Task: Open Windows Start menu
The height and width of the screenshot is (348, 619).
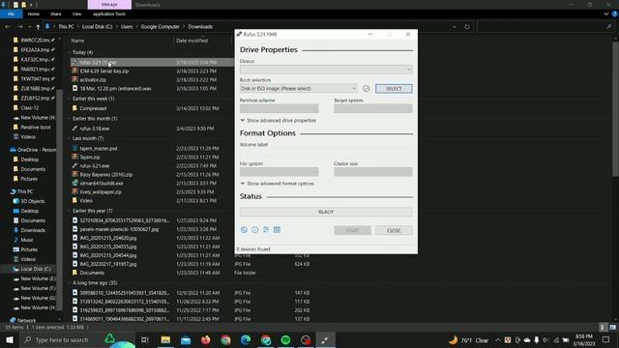Action: (x=10, y=339)
